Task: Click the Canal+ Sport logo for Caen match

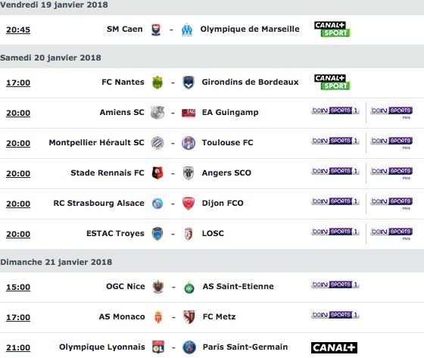Action: [x=332, y=30]
